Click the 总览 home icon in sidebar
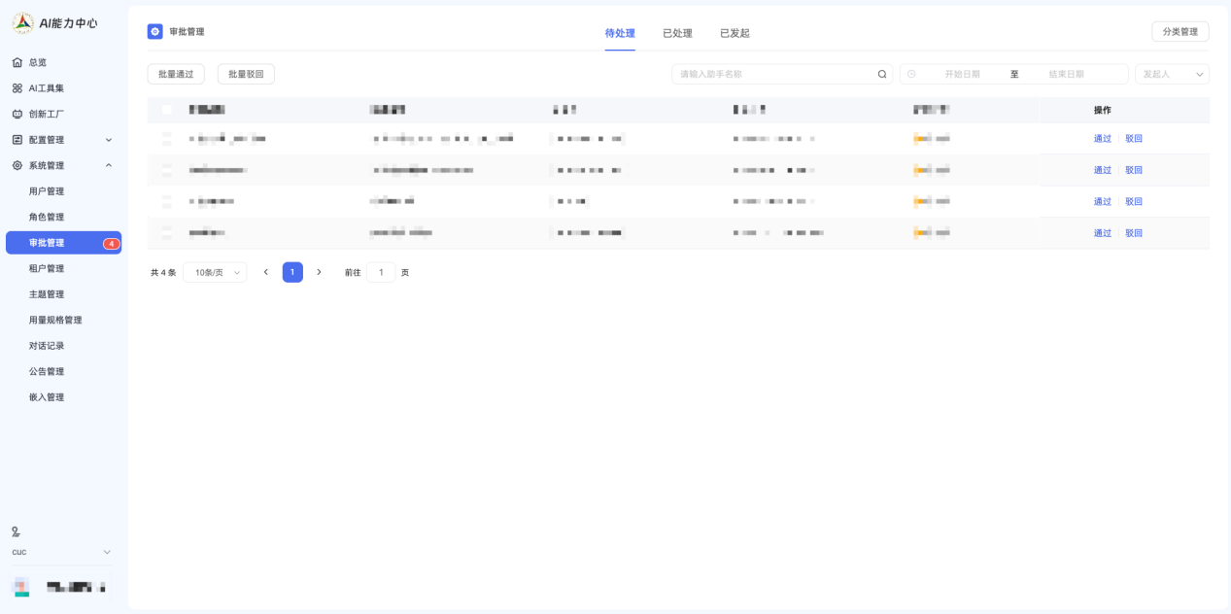The height and width of the screenshot is (614, 1231). point(17,62)
